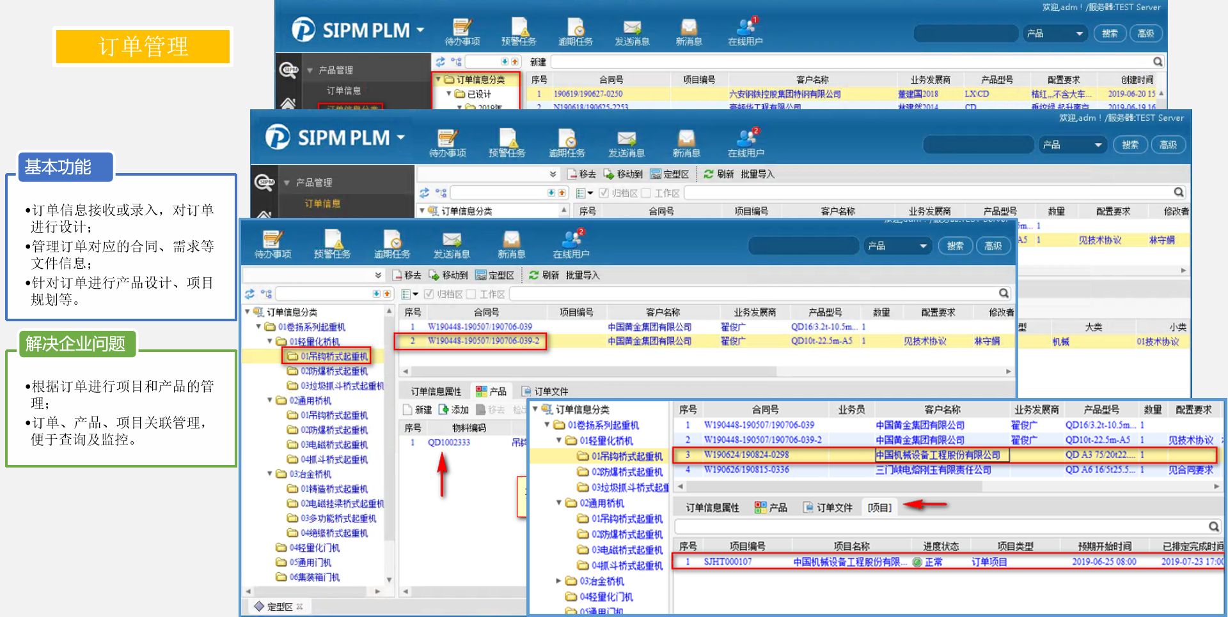This screenshot has height=617, width=1228.
Task: Click magnifier search icon under the 项目 tab
Action: [x=1213, y=526]
